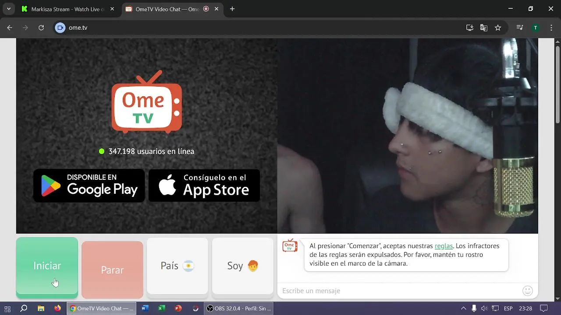Image resolution: width=561 pixels, height=315 pixels.
Task: Close the Markisza Stream tab
Action: coord(112,9)
